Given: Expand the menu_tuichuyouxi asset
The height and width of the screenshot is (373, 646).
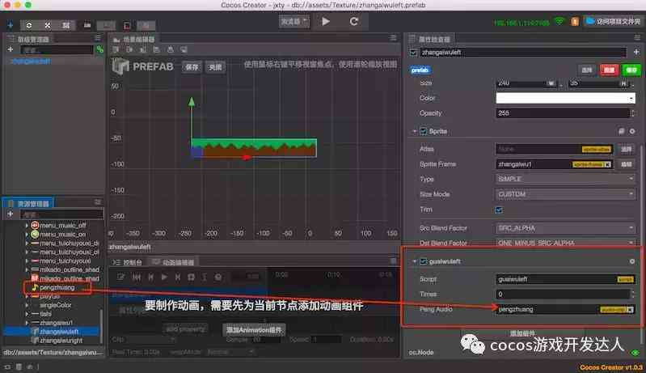Looking at the screenshot, I should pyautogui.click(x=27, y=261).
